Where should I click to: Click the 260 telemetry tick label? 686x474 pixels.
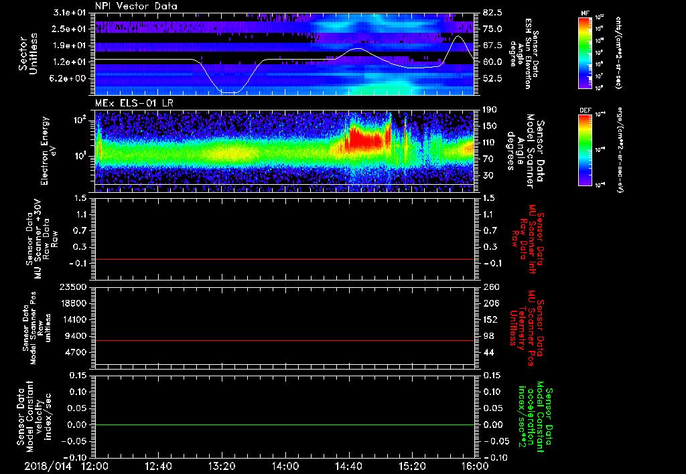pos(490,287)
